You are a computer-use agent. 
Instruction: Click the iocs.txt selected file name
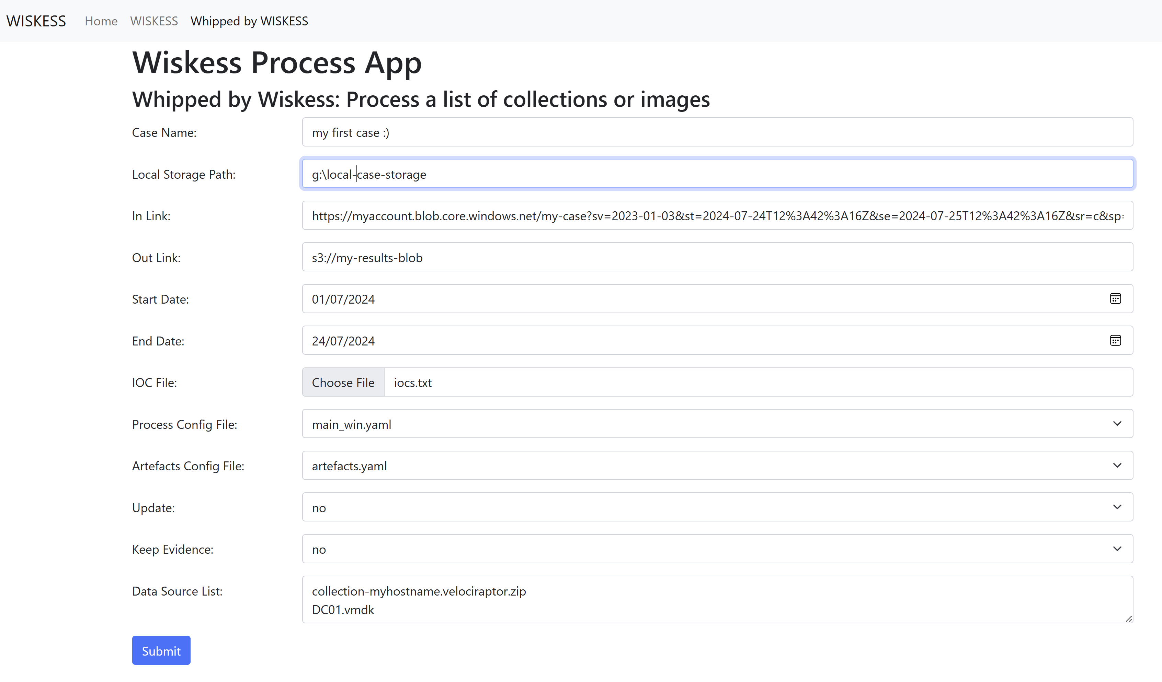(413, 383)
